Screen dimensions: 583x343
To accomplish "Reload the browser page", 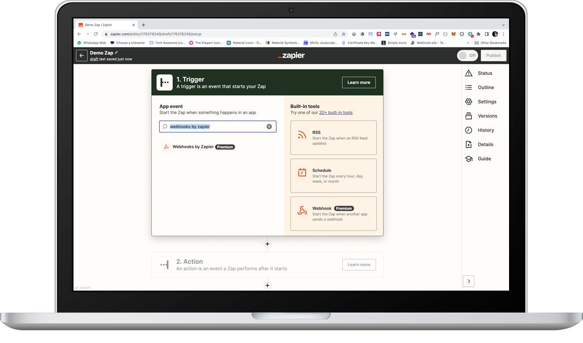I will tap(95, 34).
